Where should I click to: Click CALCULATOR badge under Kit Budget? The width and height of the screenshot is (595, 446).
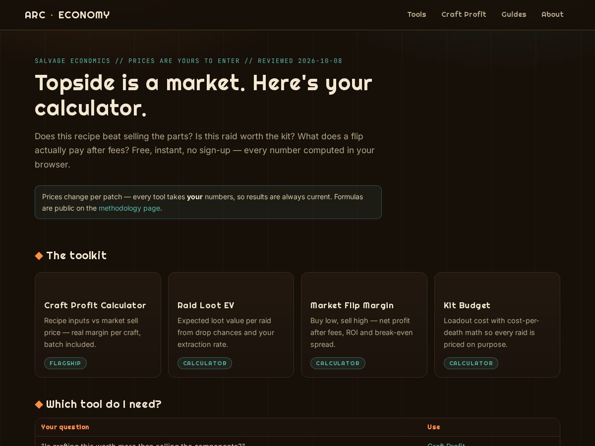pyautogui.click(x=471, y=363)
